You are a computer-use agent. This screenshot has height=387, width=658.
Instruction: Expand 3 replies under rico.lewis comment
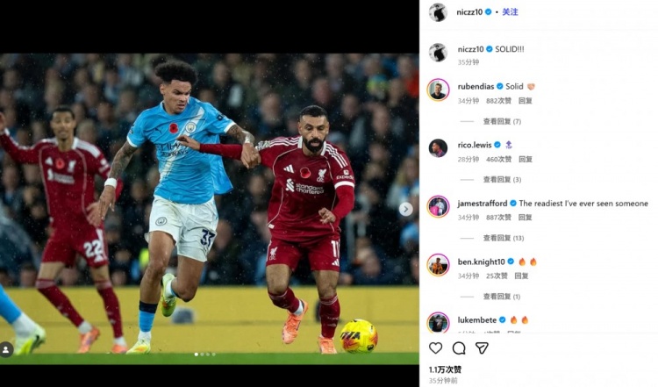[x=502, y=180]
